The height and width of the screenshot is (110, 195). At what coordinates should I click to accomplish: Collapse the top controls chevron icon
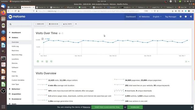tap(76, 24)
